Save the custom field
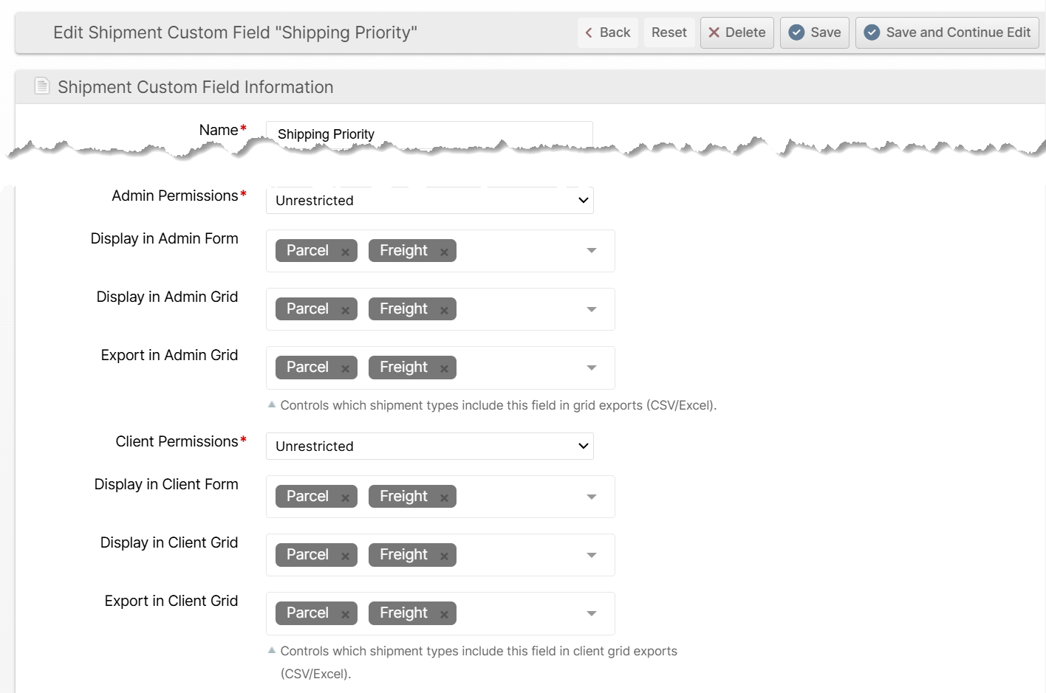 click(x=814, y=32)
